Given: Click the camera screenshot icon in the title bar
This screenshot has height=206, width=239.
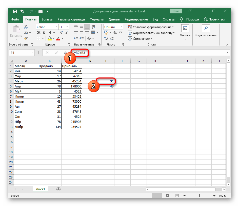Looking at the screenshot, I should (x=41, y=11).
